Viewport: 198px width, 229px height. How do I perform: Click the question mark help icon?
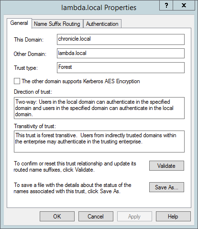coord(166,6)
